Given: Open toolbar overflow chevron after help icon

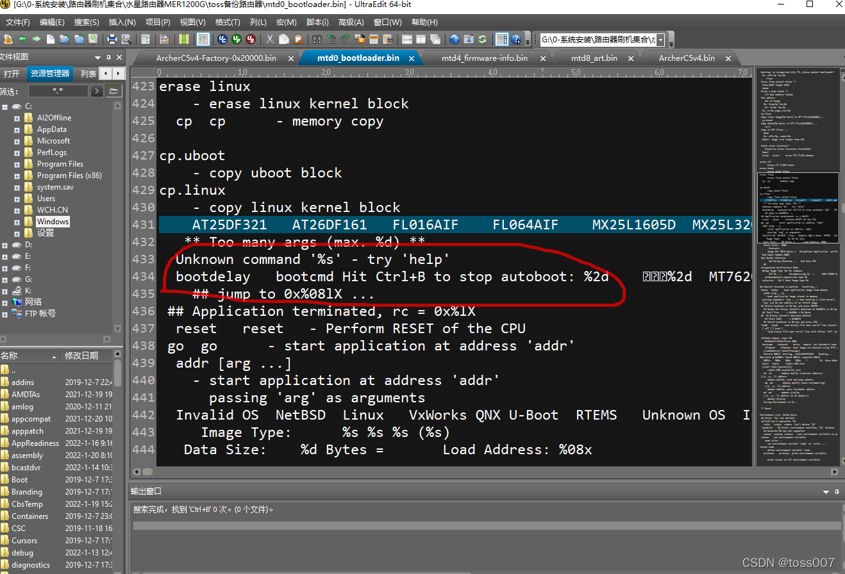Looking at the screenshot, I should 528,41.
